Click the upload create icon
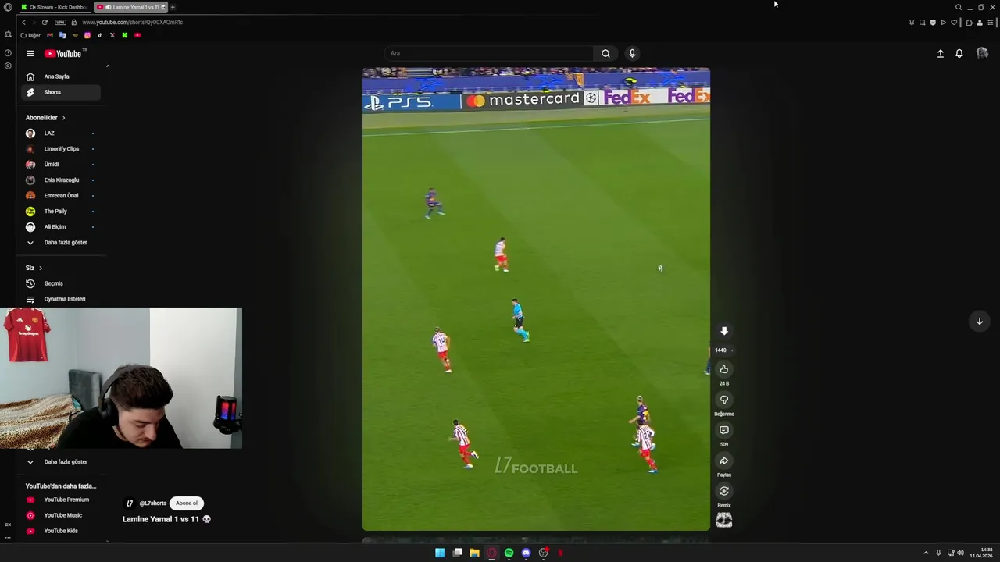This screenshot has width=1000, height=562. [x=941, y=54]
